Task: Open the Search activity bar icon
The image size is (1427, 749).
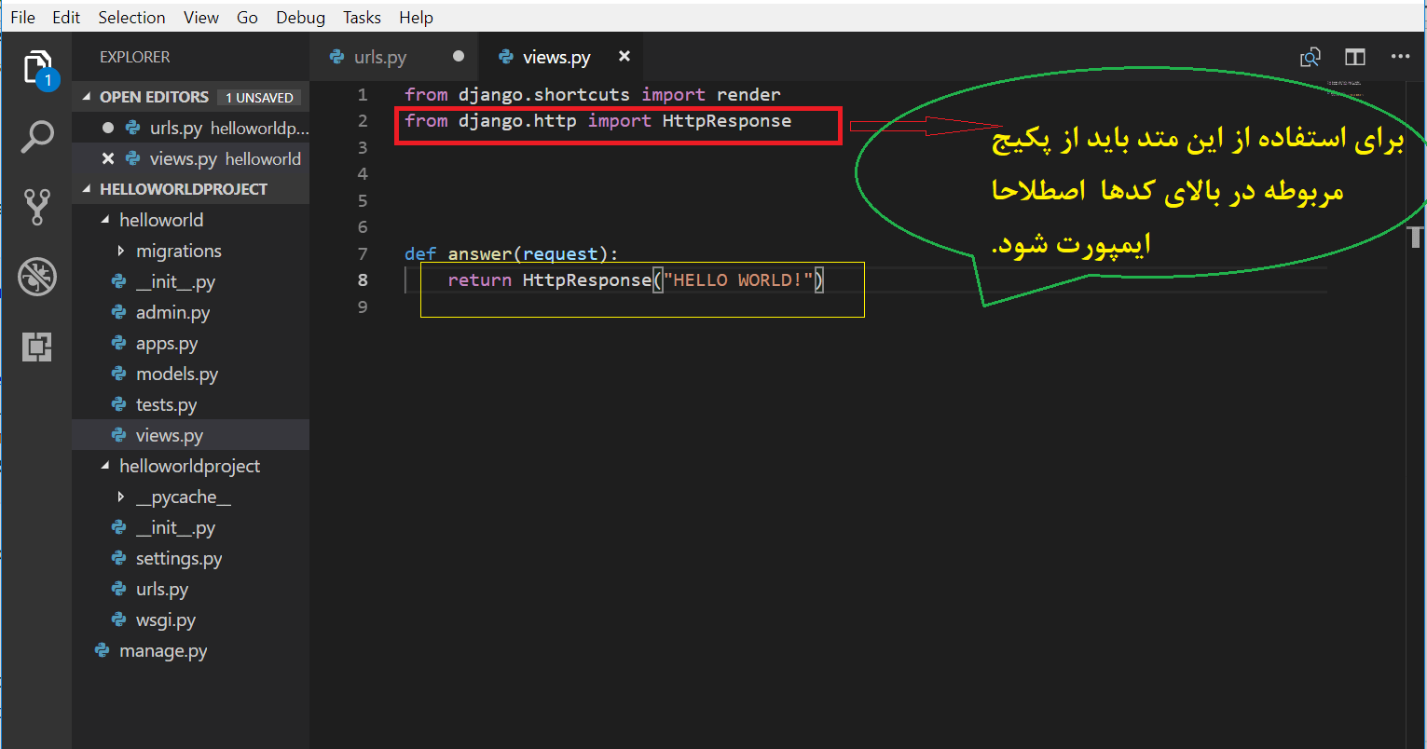Action: [x=36, y=137]
